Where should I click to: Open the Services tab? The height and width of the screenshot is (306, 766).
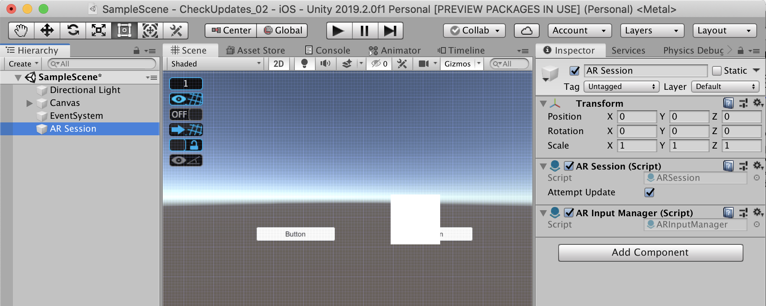coord(628,50)
